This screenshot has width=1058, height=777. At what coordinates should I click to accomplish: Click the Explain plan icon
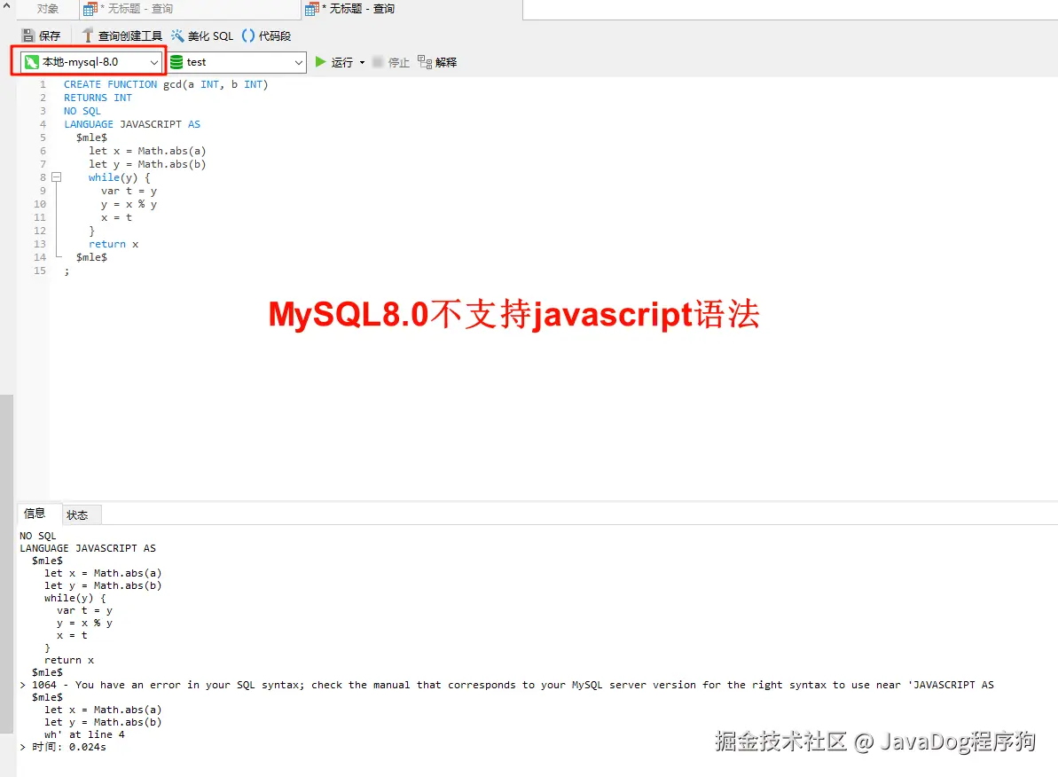(x=425, y=62)
